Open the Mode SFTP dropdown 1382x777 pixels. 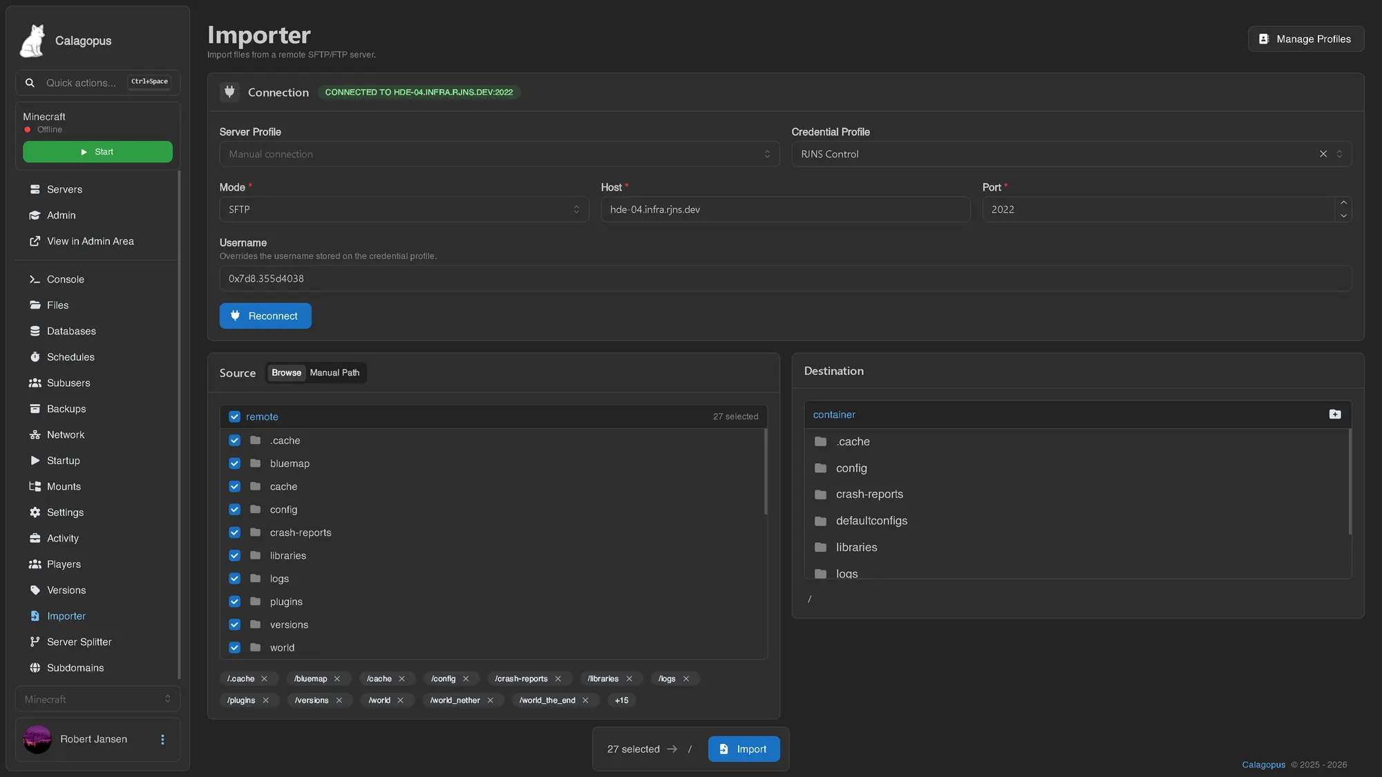(404, 209)
